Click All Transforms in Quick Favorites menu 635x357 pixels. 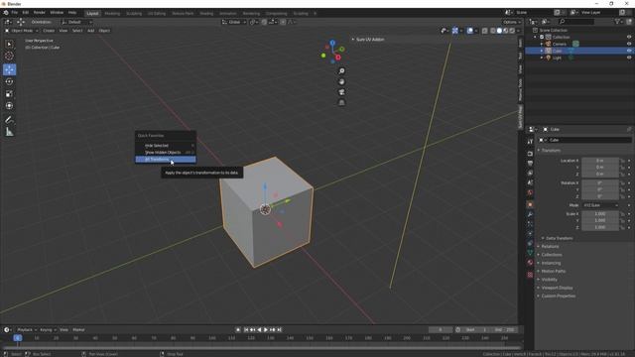(x=166, y=160)
